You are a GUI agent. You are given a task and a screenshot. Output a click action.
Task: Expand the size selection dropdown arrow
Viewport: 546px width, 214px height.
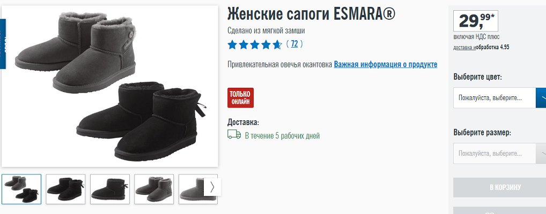[x=541, y=153]
